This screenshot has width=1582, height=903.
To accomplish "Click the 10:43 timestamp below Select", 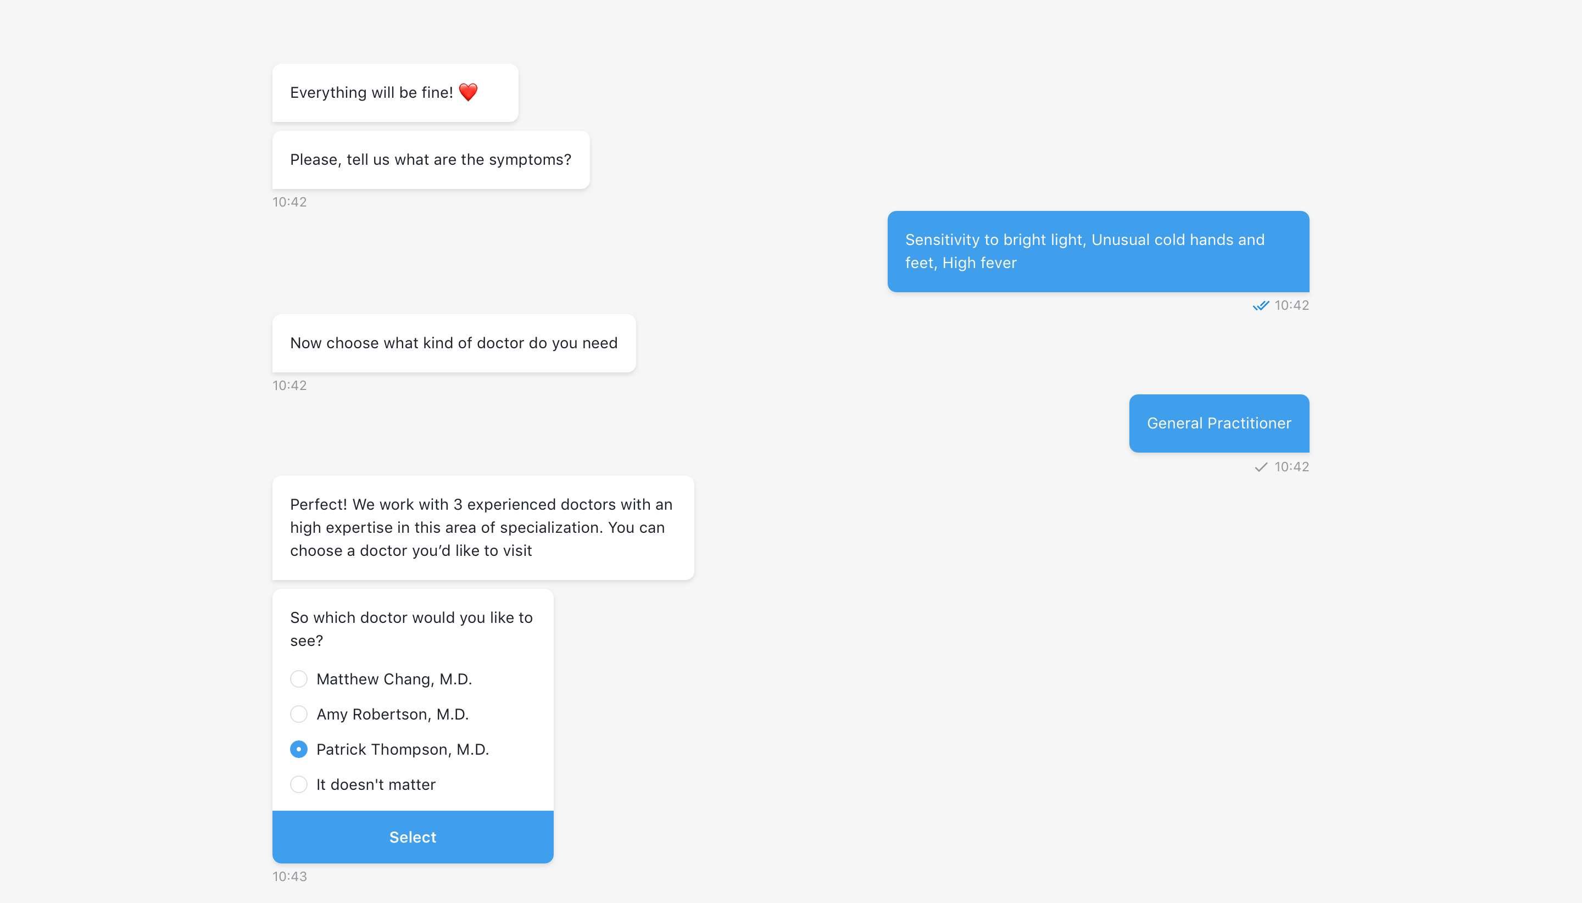I will pyautogui.click(x=289, y=876).
